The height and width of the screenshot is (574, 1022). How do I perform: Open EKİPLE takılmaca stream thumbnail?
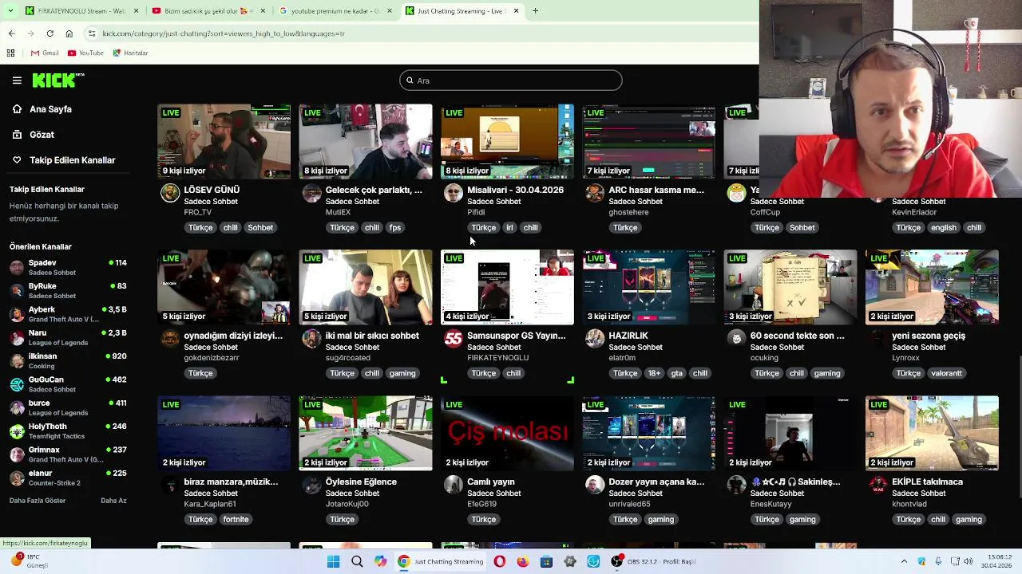coord(932,434)
